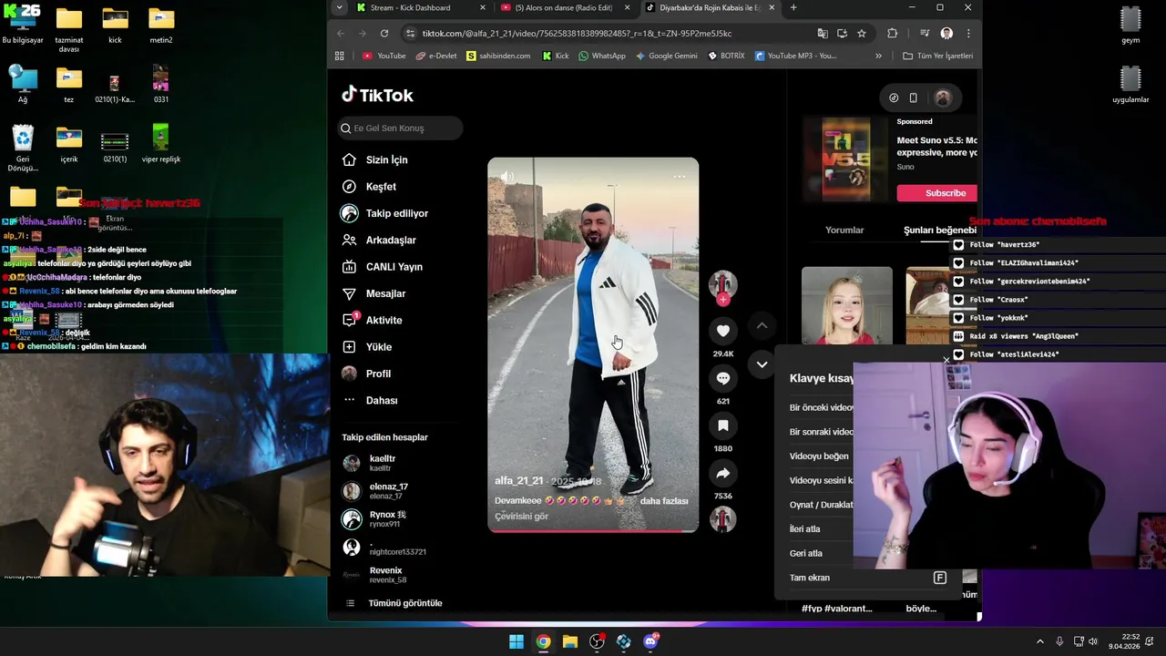Open a new Chrome tab
Viewport: 1166px width, 656px height.
point(793,7)
